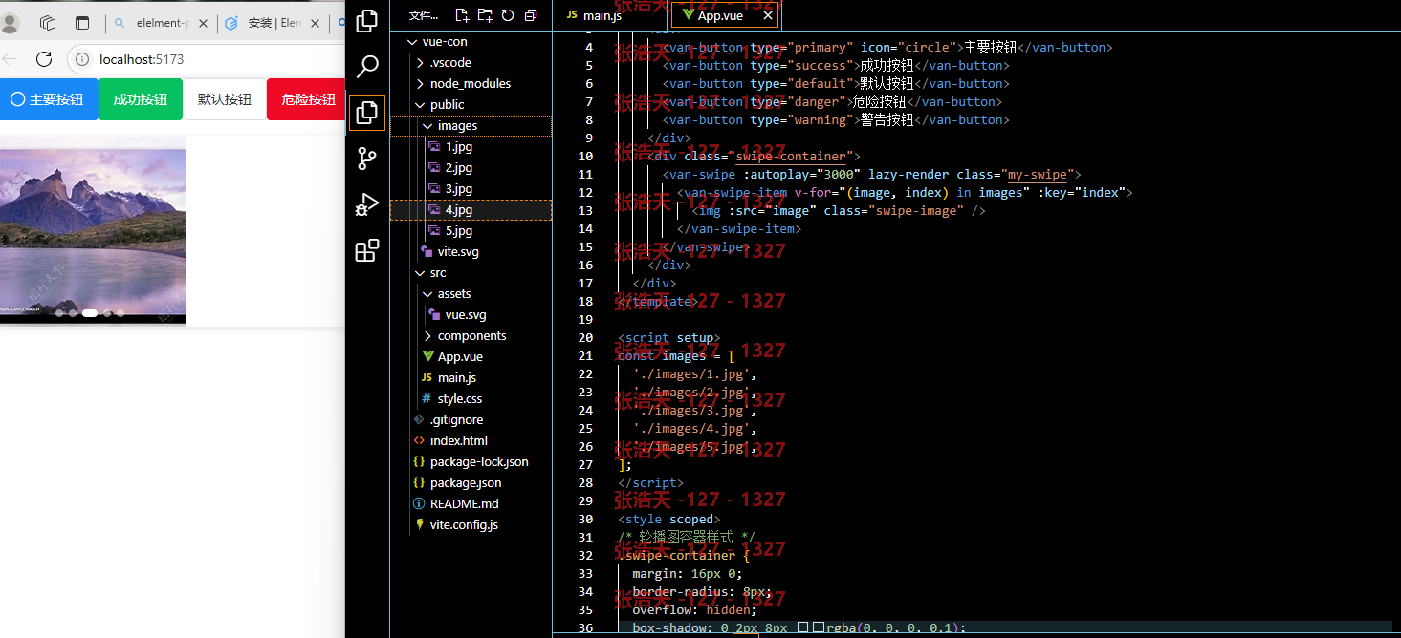Click the browser tab actions menu icon
The width and height of the screenshot is (1401, 638).
click(x=82, y=23)
